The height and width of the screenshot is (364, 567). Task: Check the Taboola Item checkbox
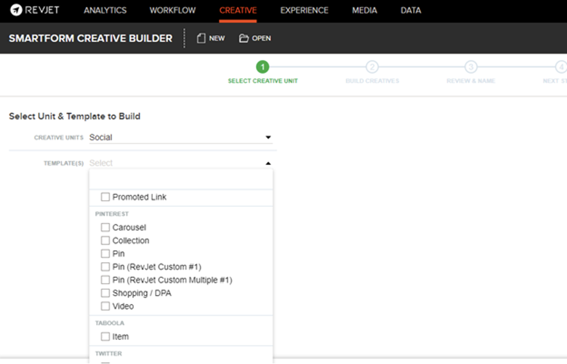click(x=105, y=337)
